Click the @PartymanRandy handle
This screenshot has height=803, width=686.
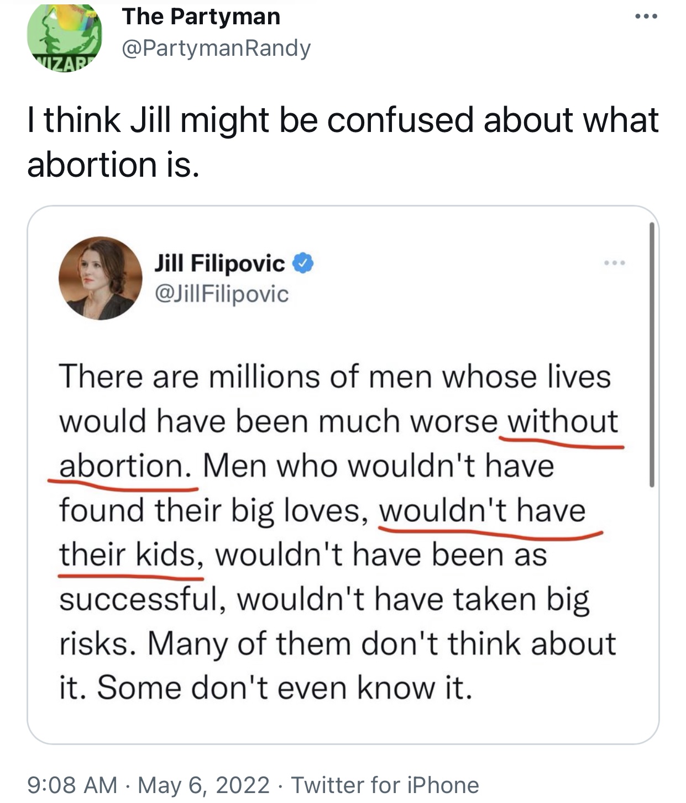216,49
